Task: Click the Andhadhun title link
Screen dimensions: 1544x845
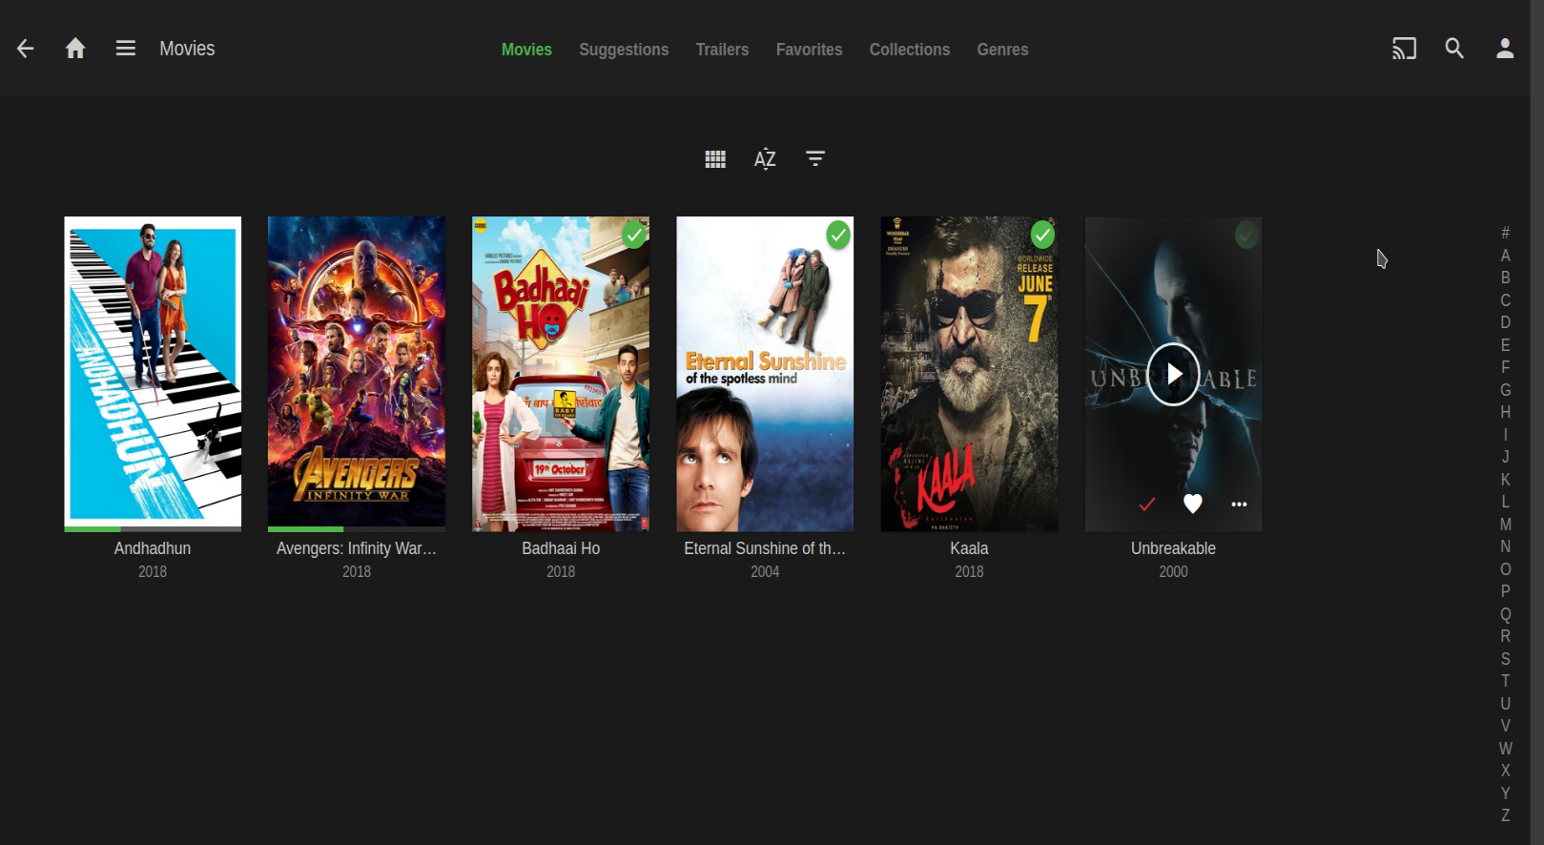Action: [x=153, y=548]
